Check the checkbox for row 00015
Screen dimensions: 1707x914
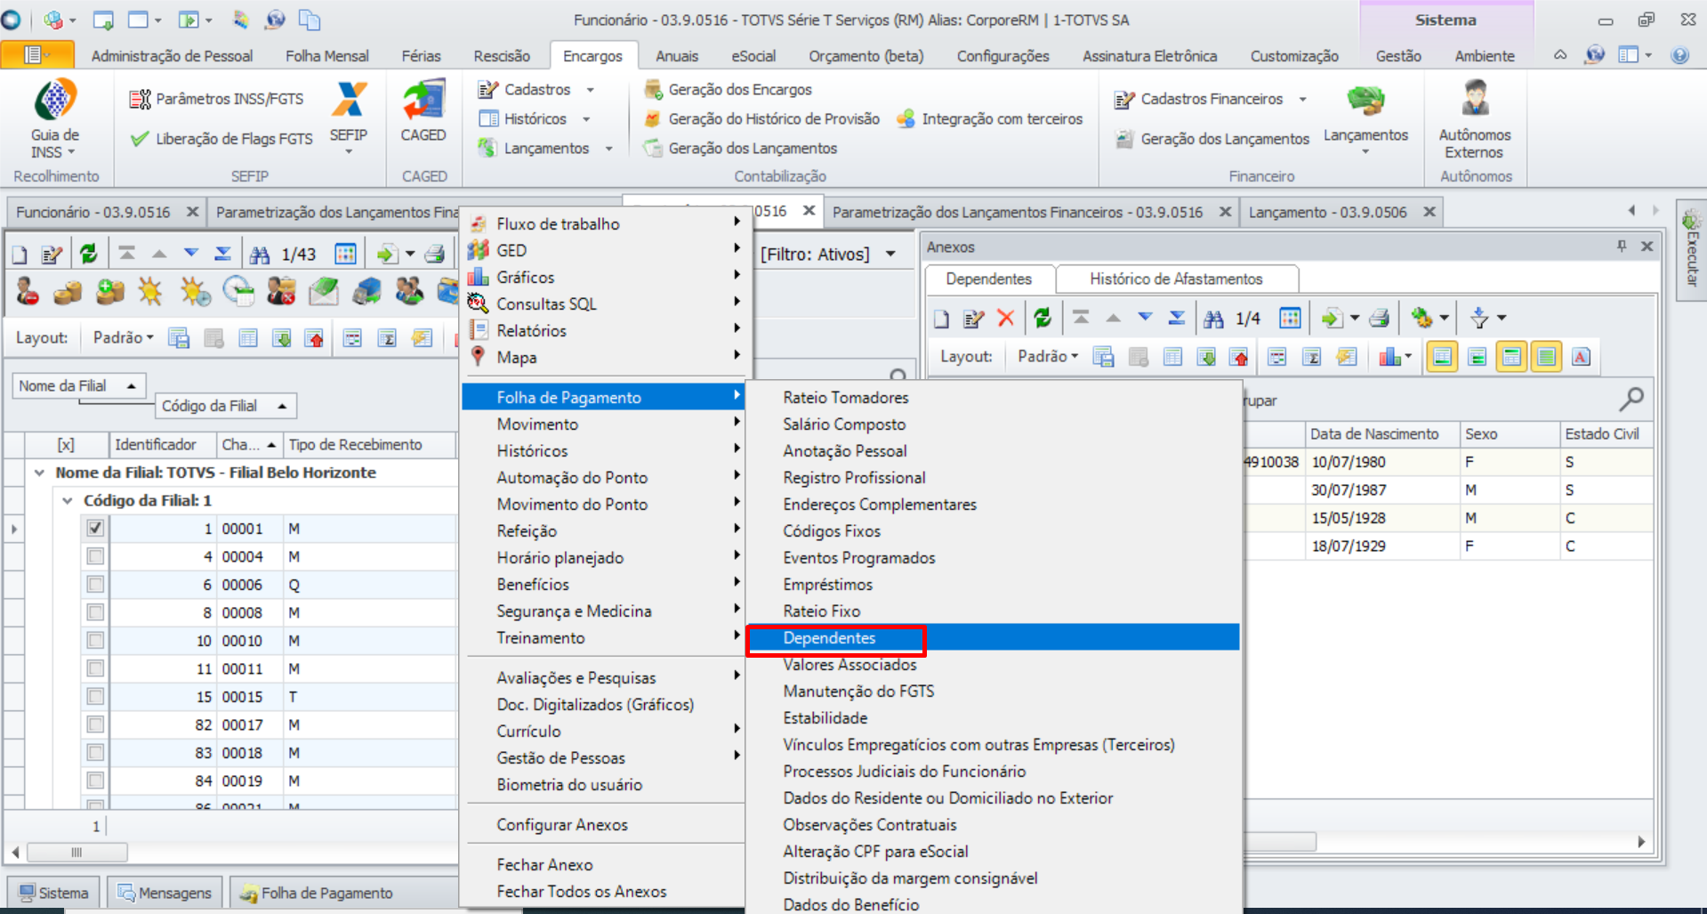click(x=95, y=697)
